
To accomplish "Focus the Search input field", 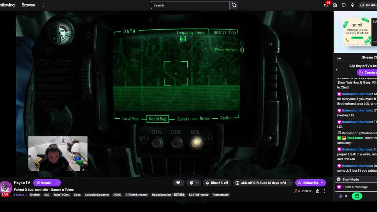I will click(190, 5).
